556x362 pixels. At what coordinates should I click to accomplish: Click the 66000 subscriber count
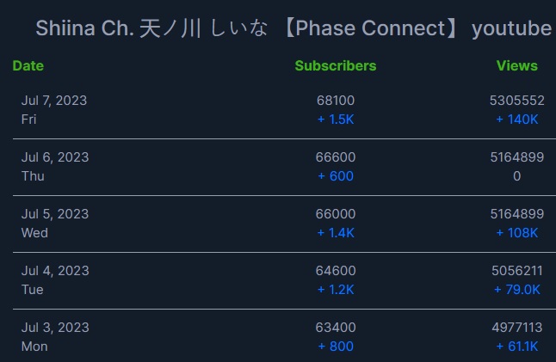336,214
